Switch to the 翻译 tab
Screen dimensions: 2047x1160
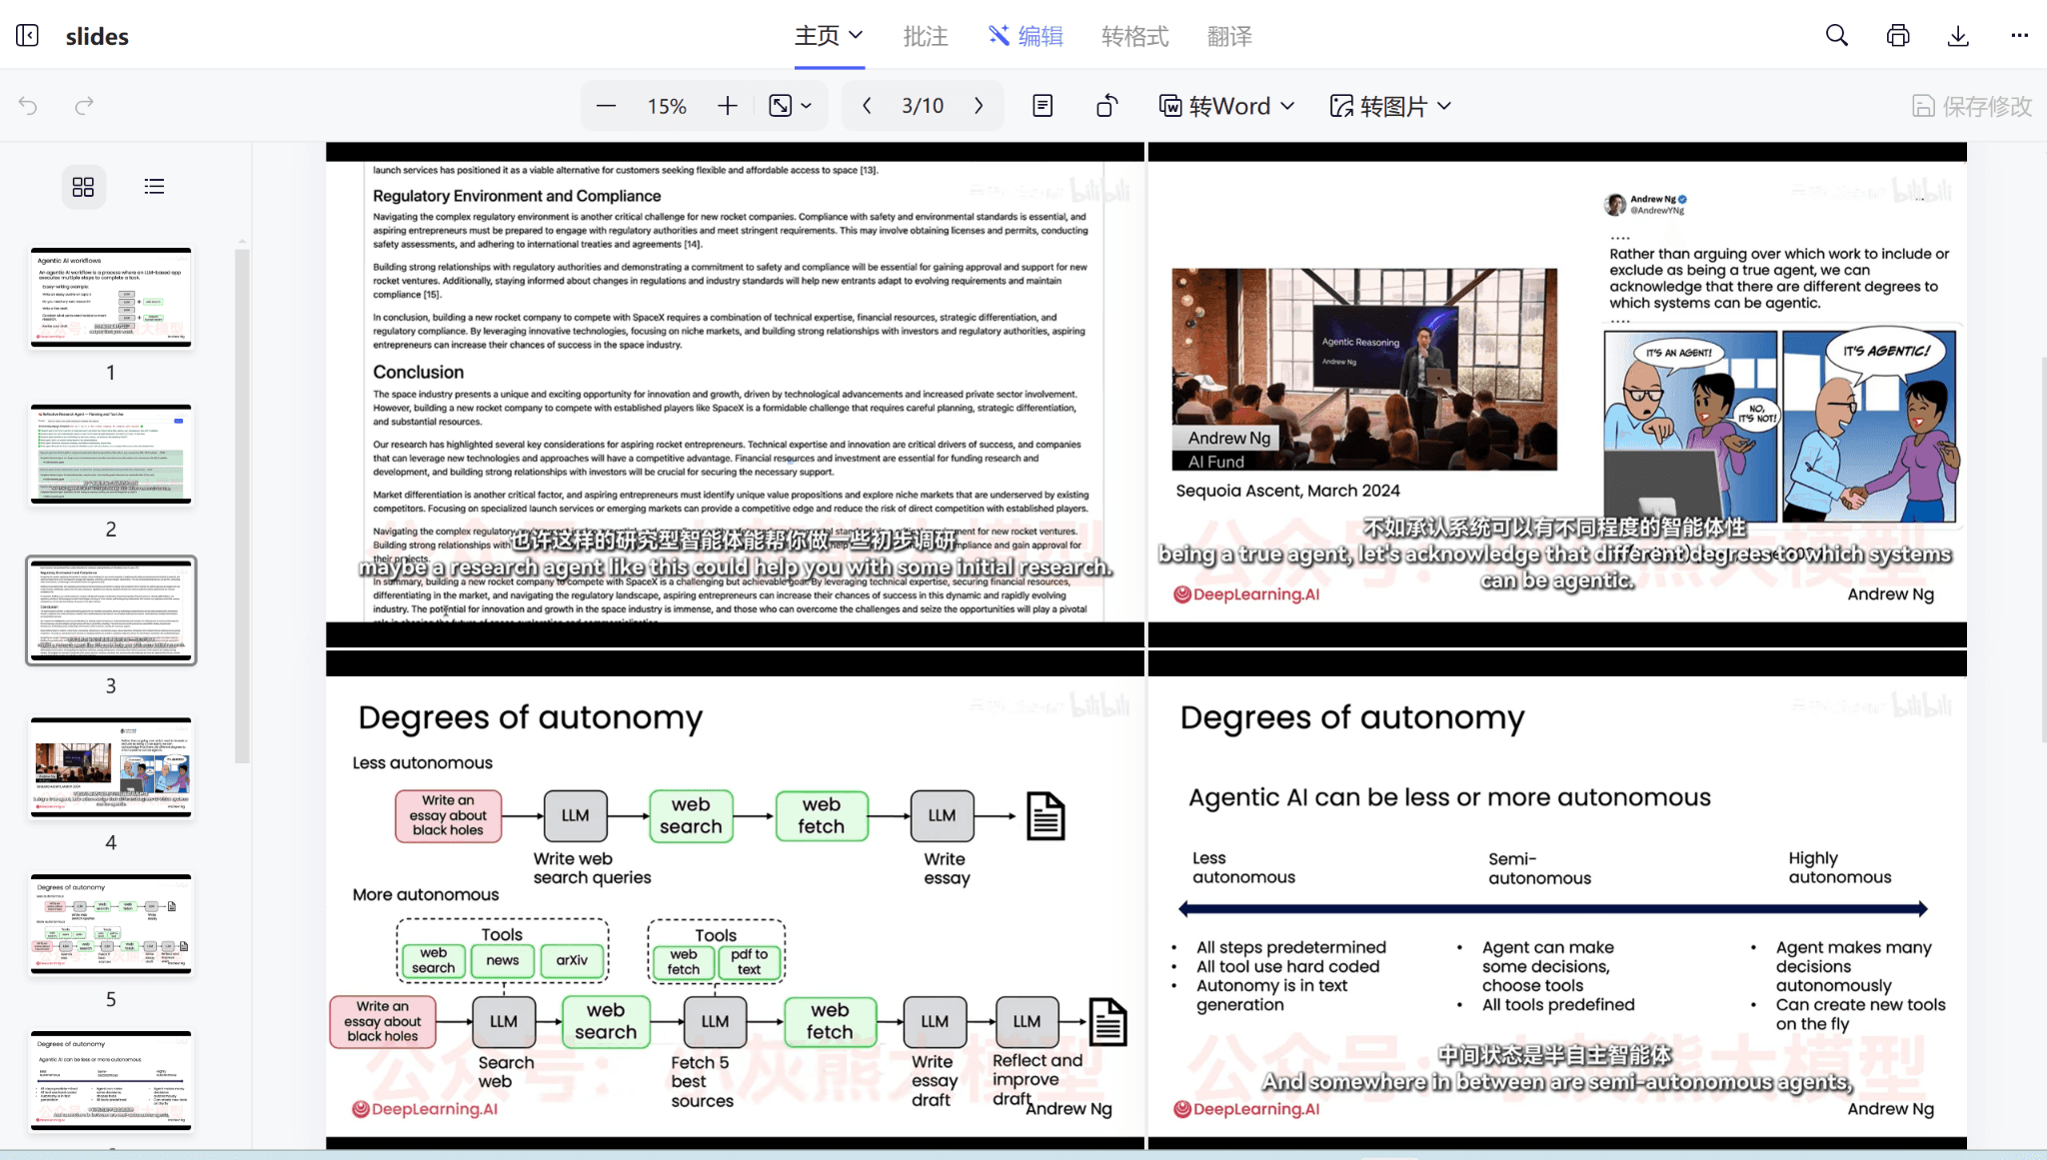tap(1229, 36)
